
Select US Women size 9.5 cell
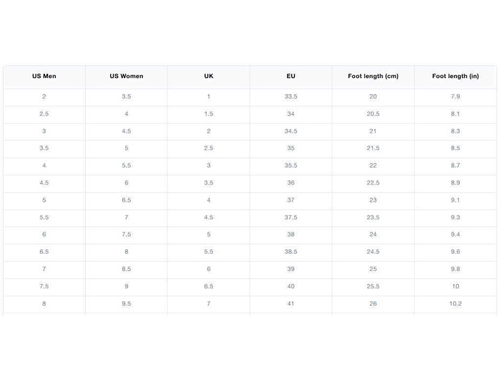point(127,304)
